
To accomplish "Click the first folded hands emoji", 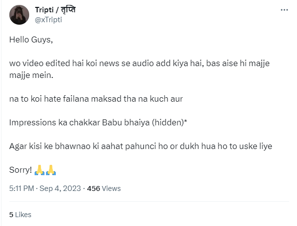I will pos(40,170).
